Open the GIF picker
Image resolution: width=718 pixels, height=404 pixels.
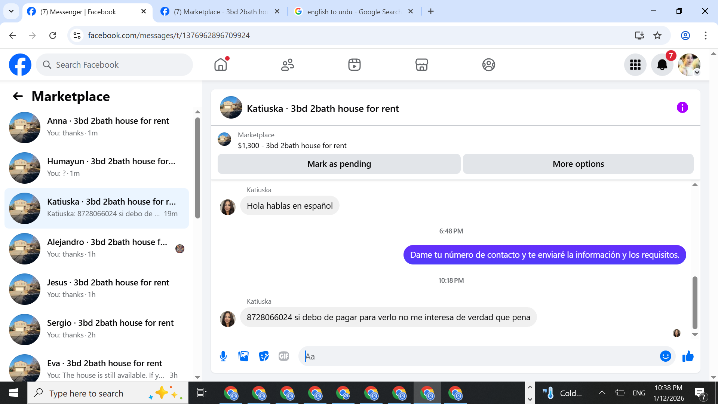(x=284, y=356)
